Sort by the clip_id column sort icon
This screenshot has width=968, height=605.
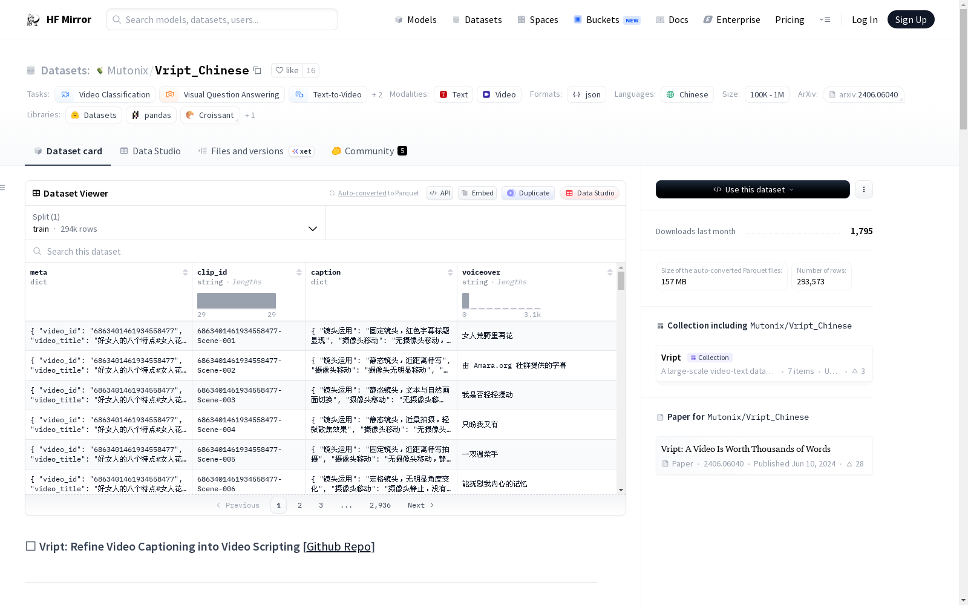pos(299,272)
